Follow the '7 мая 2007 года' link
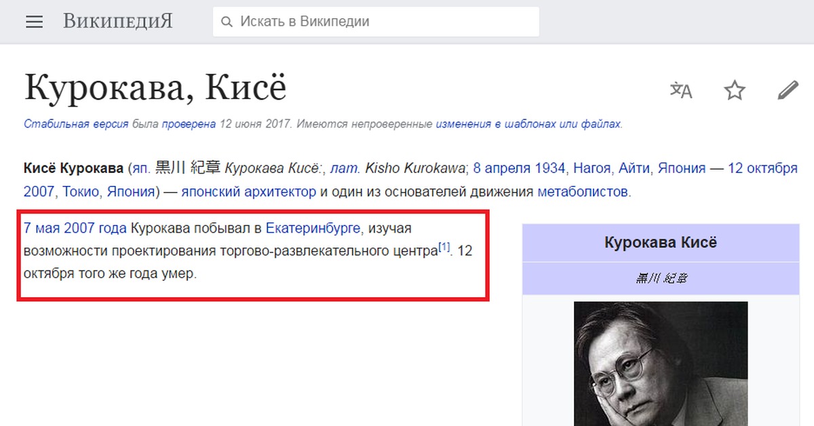 point(75,227)
